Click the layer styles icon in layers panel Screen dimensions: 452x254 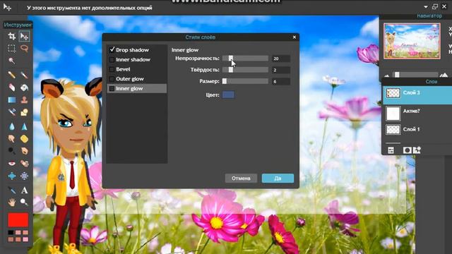[x=417, y=150]
